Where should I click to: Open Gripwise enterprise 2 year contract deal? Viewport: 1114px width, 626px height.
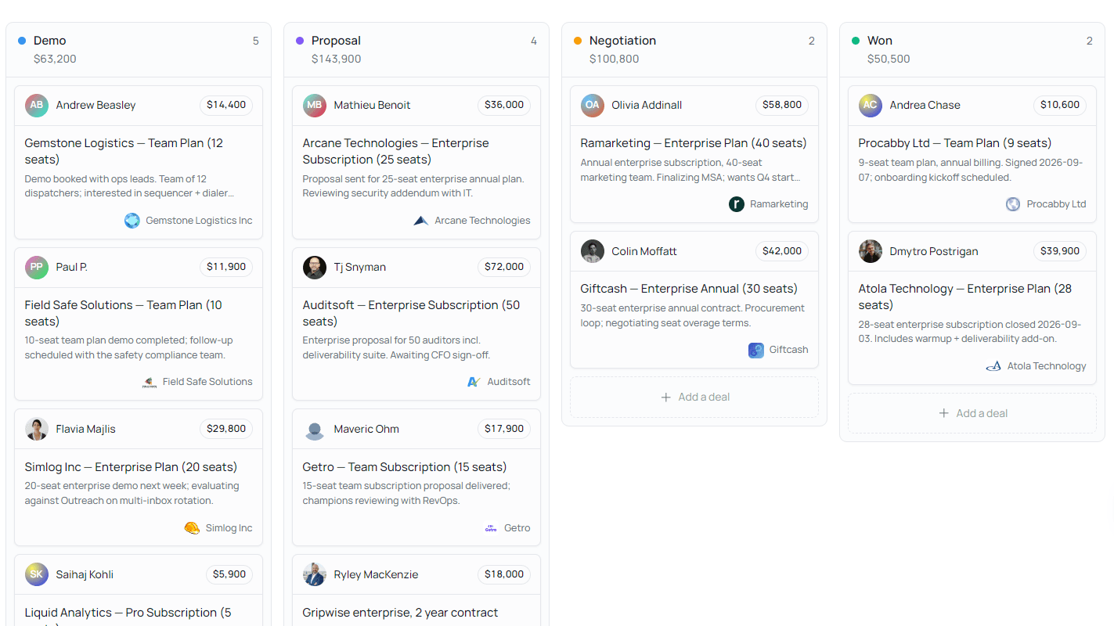pyautogui.click(x=400, y=613)
